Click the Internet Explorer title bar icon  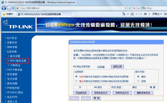pos(3,2)
